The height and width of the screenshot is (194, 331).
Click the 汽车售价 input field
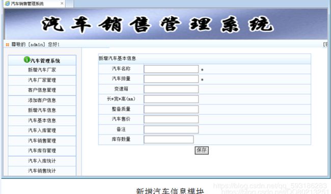pyautogui.click(x=171, y=119)
